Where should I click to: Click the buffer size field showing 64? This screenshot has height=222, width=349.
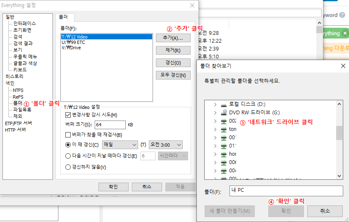tap(110, 125)
